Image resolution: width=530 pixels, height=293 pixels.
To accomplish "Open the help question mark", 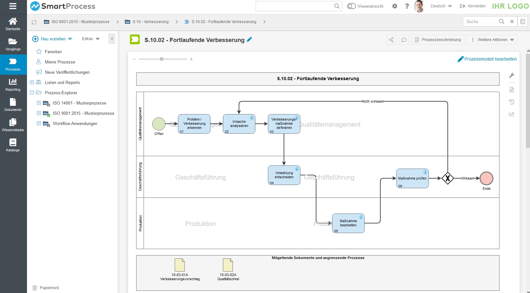I will [407, 6].
